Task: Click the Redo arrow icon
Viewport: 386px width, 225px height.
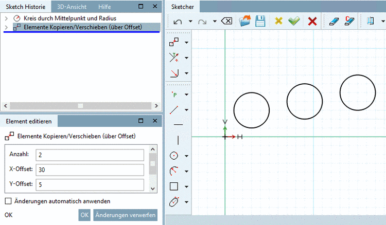Action: [202, 22]
